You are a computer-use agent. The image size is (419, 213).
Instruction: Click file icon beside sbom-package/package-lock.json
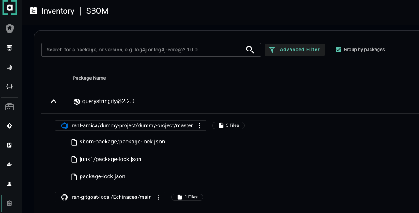pyautogui.click(x=74, y=142)
